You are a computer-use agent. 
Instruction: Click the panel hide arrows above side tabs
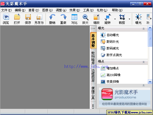coord(93,28)
